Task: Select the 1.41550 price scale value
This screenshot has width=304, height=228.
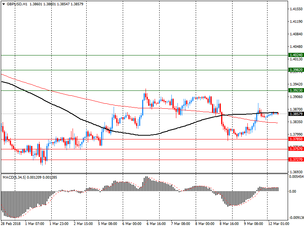Action: click(296, 9)
